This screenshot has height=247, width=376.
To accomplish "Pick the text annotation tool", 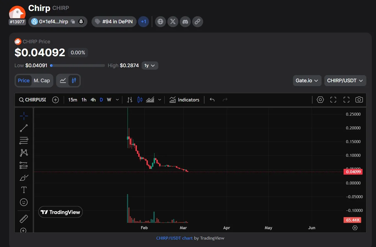I will [x=24, y=190].
